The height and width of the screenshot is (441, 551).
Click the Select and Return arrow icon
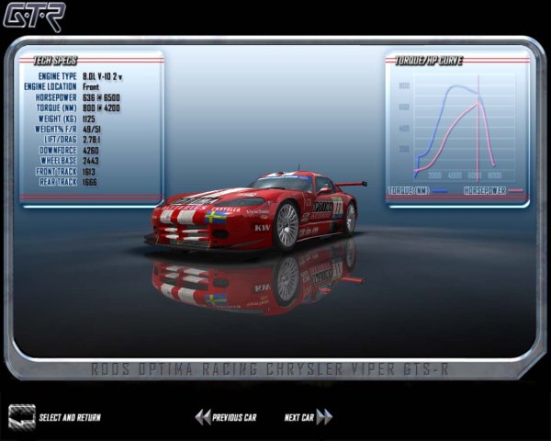click(21, 416)
